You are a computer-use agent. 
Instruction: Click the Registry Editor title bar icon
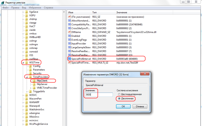point(3,3)
